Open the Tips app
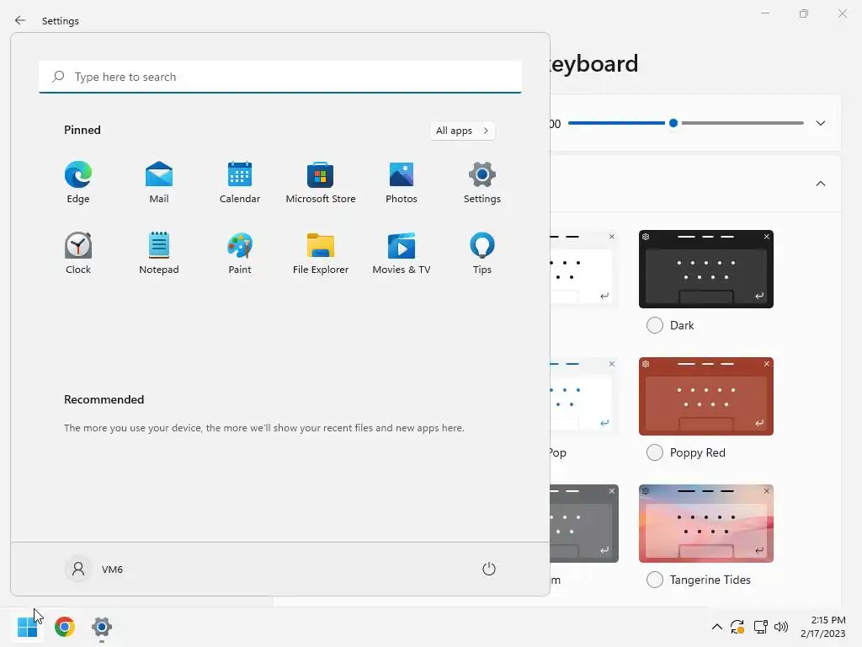This screenshot has width=862, height=647. click(x=482, y=253)
